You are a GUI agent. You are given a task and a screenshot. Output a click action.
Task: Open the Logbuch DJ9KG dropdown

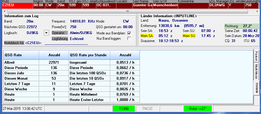click(47, 33)
